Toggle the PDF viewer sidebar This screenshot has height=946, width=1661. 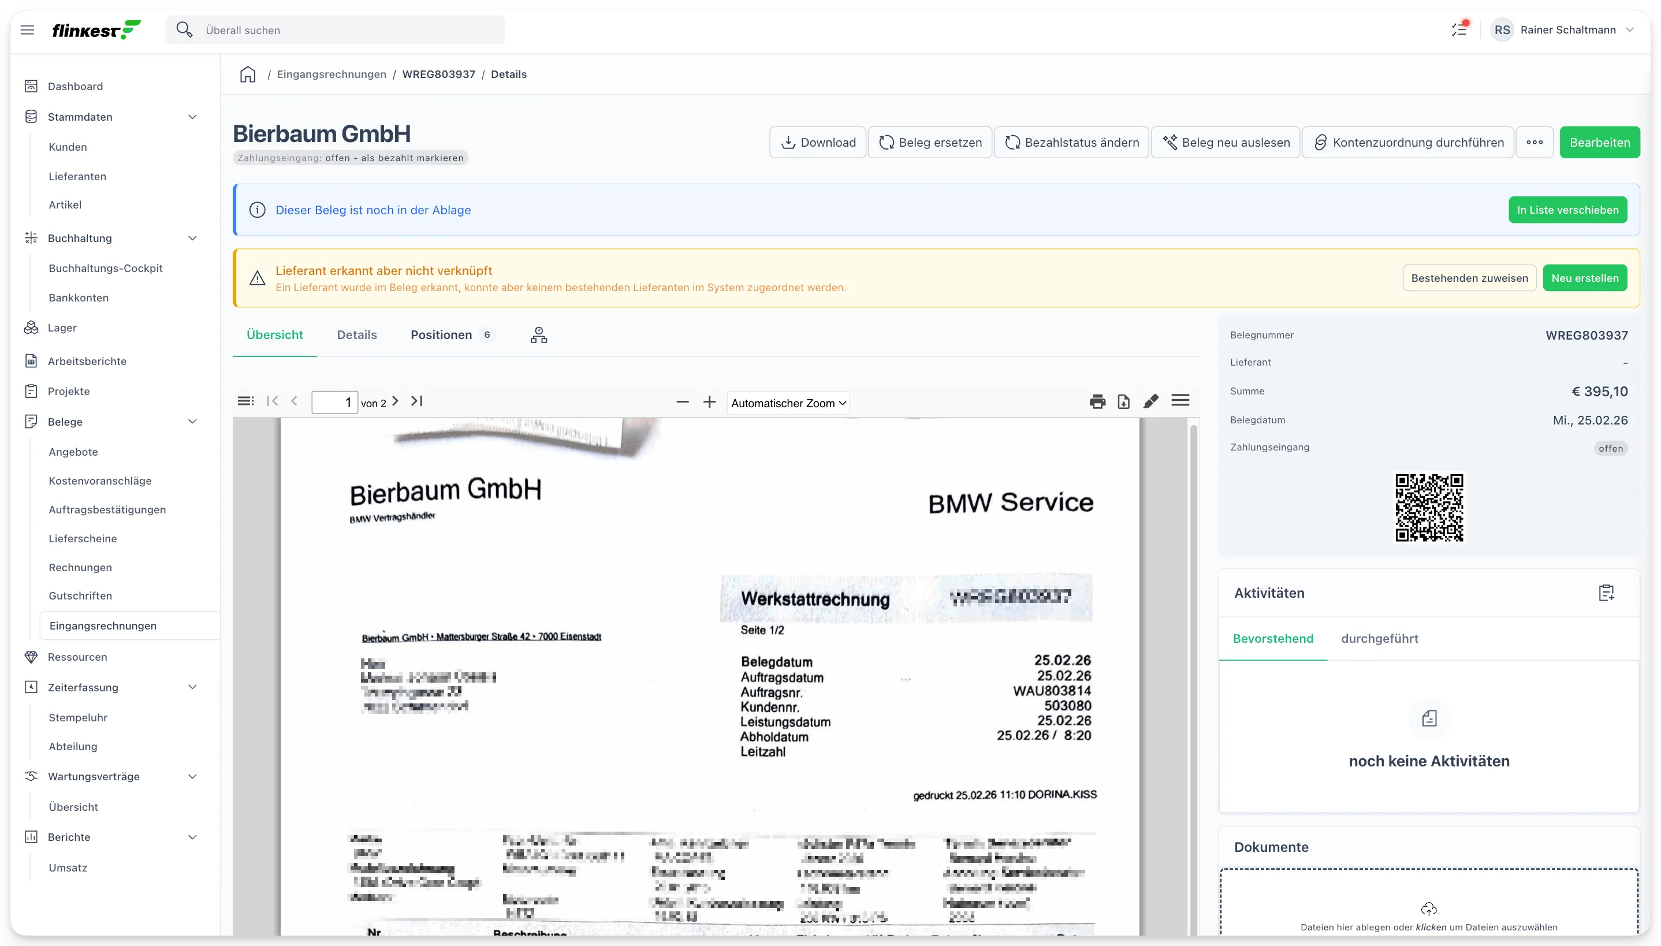pyautogui.click(x=245, y=401)
